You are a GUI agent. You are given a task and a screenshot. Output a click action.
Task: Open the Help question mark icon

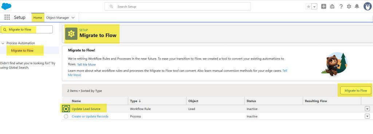[341, 7]
